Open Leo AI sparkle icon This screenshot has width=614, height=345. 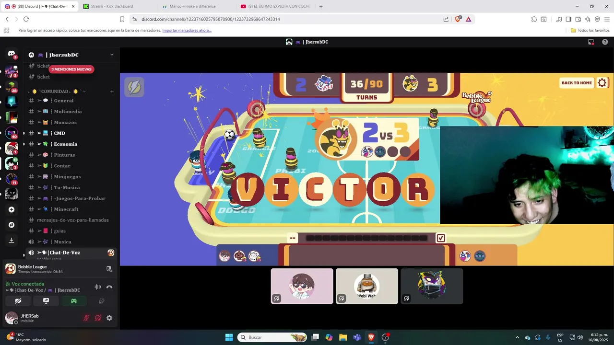tap(588, 19)
